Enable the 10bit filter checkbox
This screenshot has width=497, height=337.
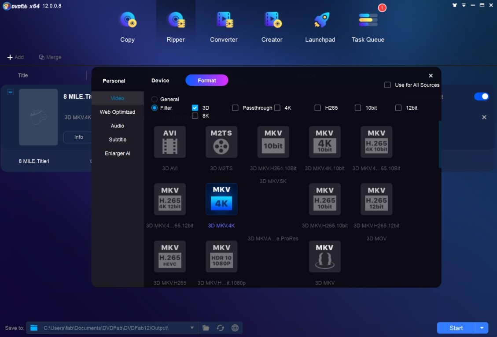(358, 108)
